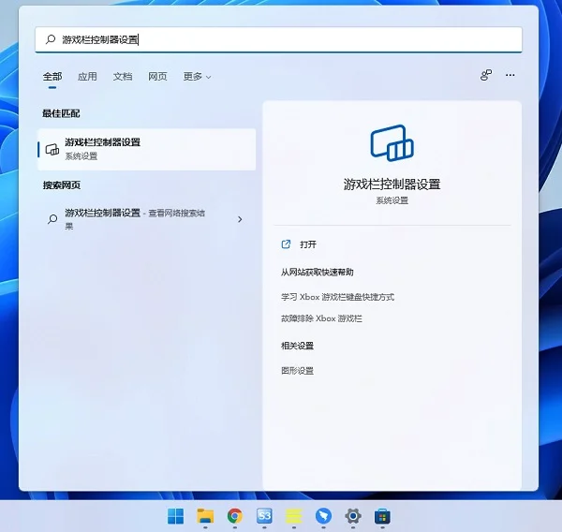Click the open external-link icon next to 打开
Viewport: 562px width, 532px height.
(286, 244)
